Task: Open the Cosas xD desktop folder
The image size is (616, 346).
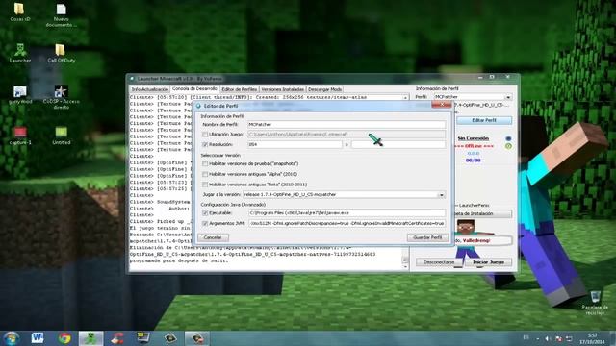Action: [19, 12]
